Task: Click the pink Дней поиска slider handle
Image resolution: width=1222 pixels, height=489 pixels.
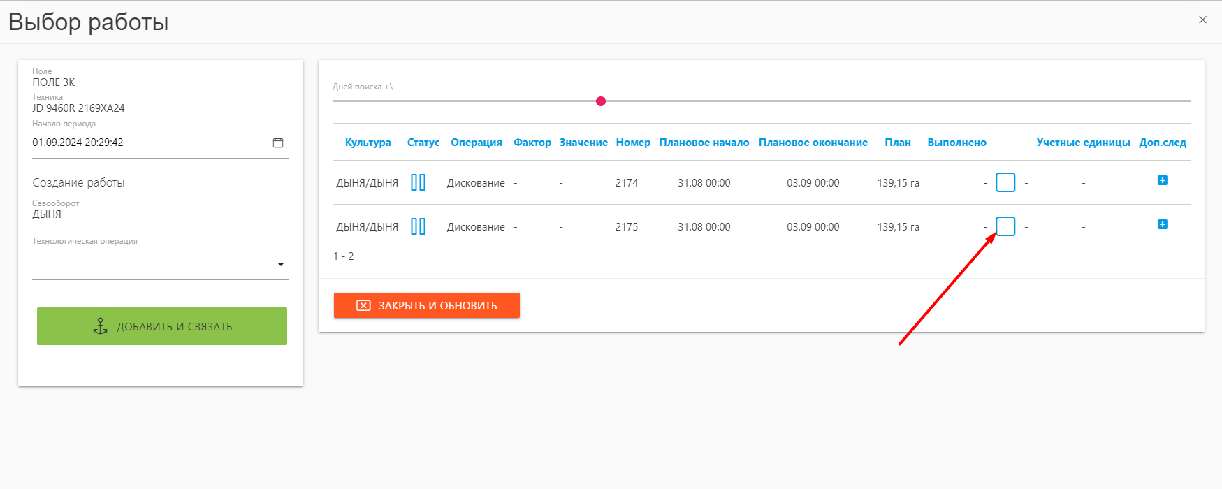Action: [601, 101]
